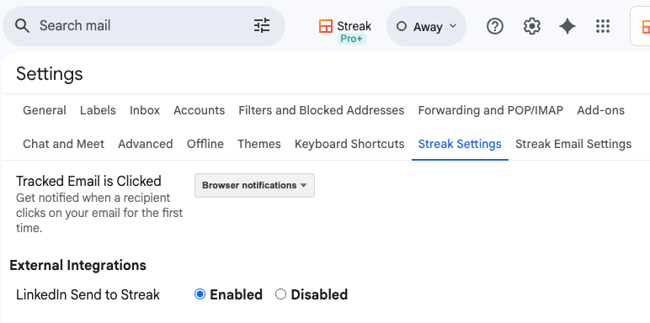Switch to the Advanced tab

(146, 144)
